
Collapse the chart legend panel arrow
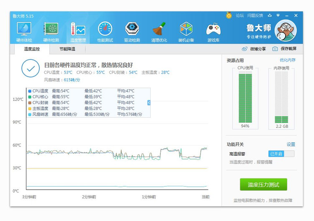click(x=149, y=103)
